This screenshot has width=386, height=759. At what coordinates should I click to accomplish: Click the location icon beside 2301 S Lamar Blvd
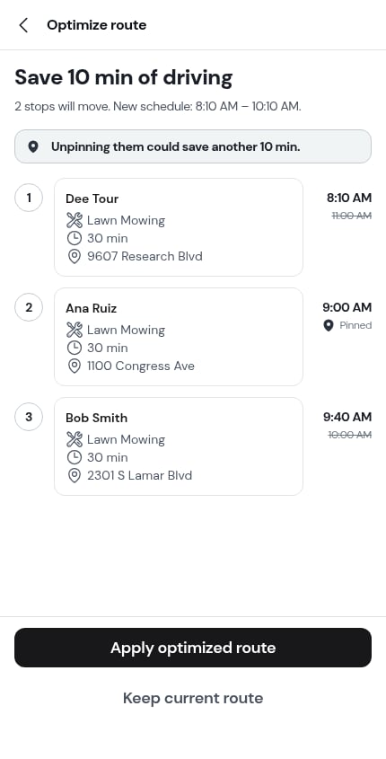(74, 475)
